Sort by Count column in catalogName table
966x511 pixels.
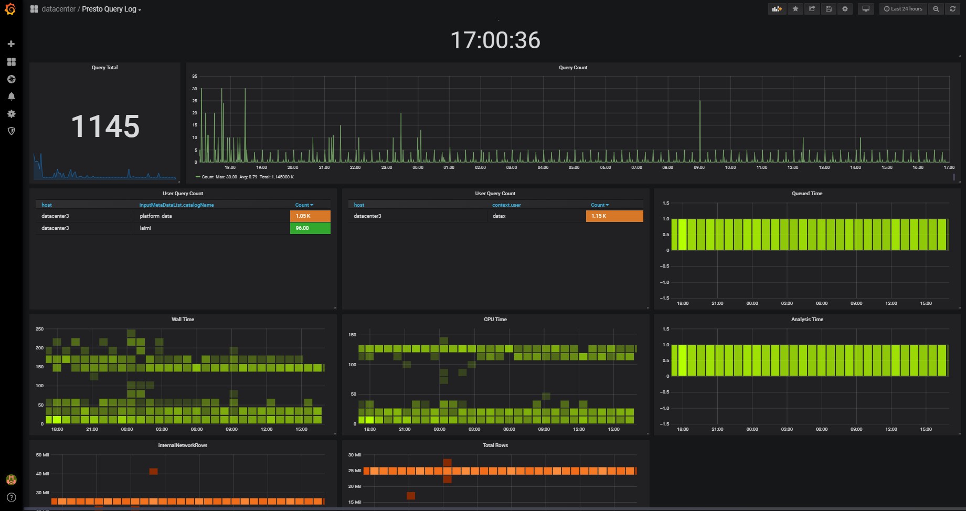coord(304,205)
